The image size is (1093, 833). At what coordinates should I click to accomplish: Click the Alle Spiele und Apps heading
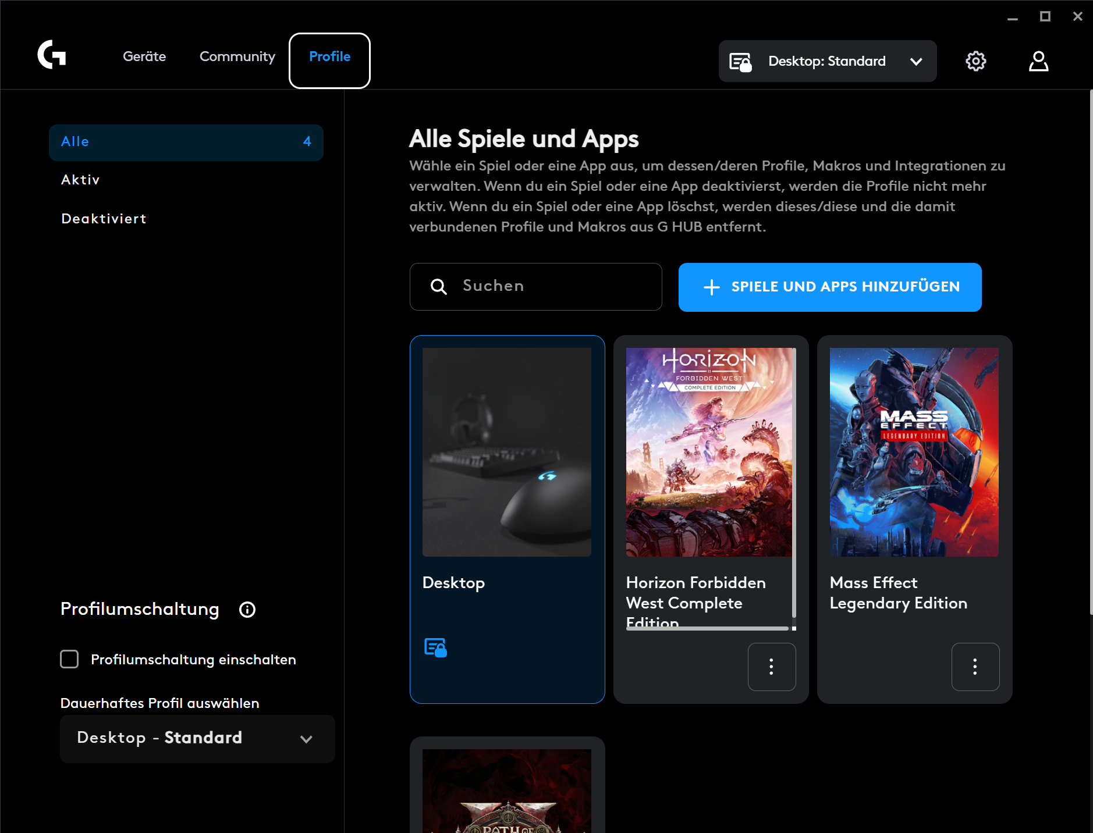coord(524,139)
